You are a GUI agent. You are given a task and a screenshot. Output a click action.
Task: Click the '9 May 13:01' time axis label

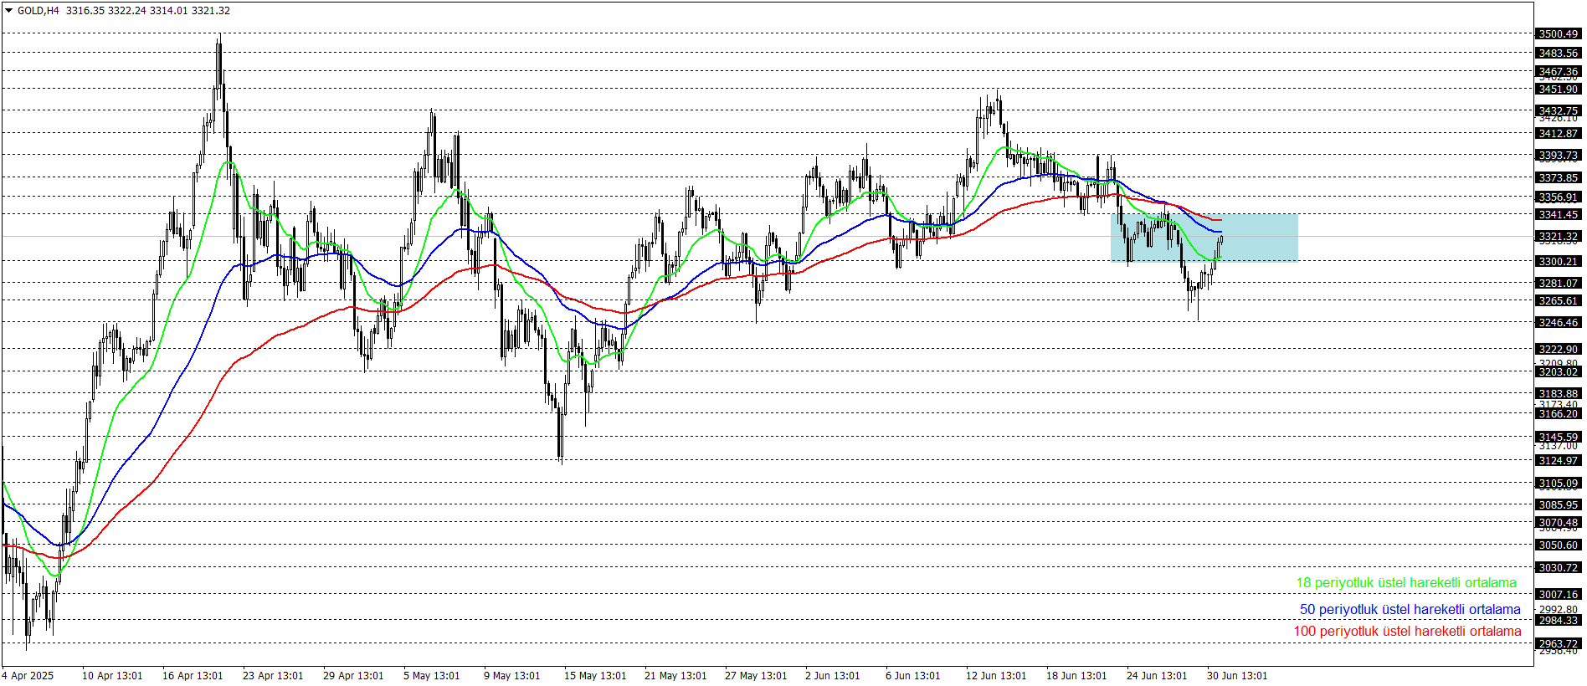(x=511, y=676)
